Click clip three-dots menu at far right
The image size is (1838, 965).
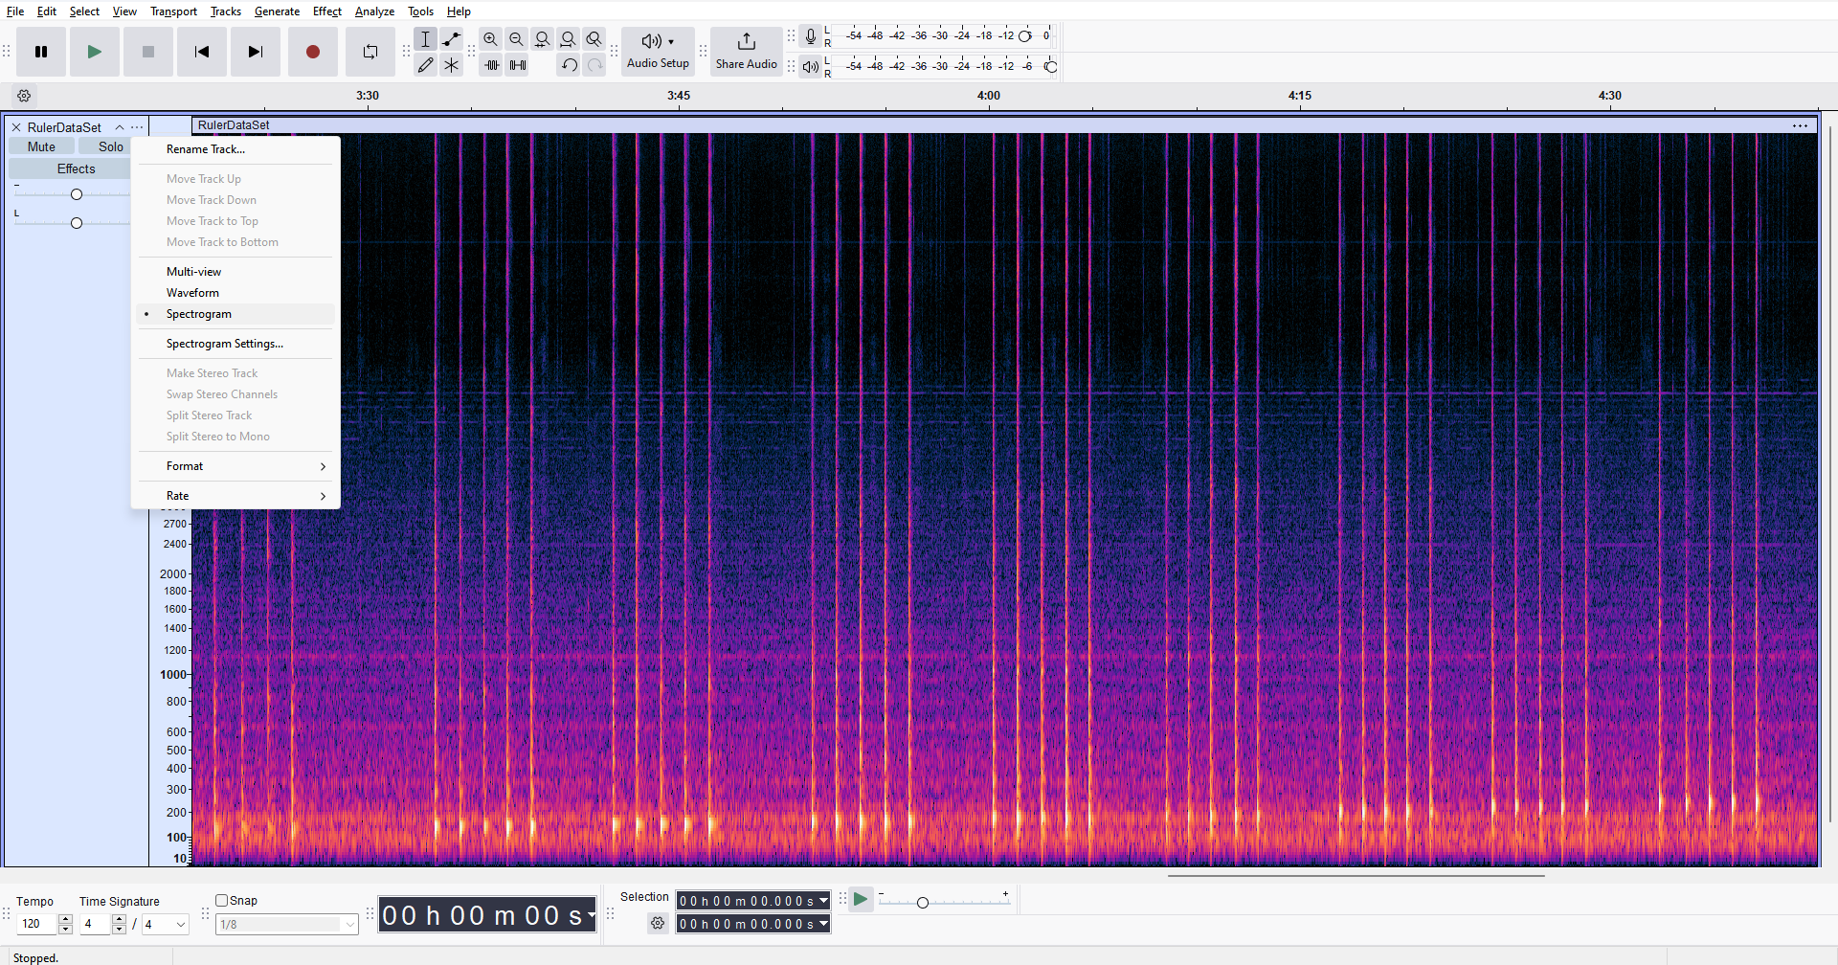pyautogui.click(x=1801, y=125)
